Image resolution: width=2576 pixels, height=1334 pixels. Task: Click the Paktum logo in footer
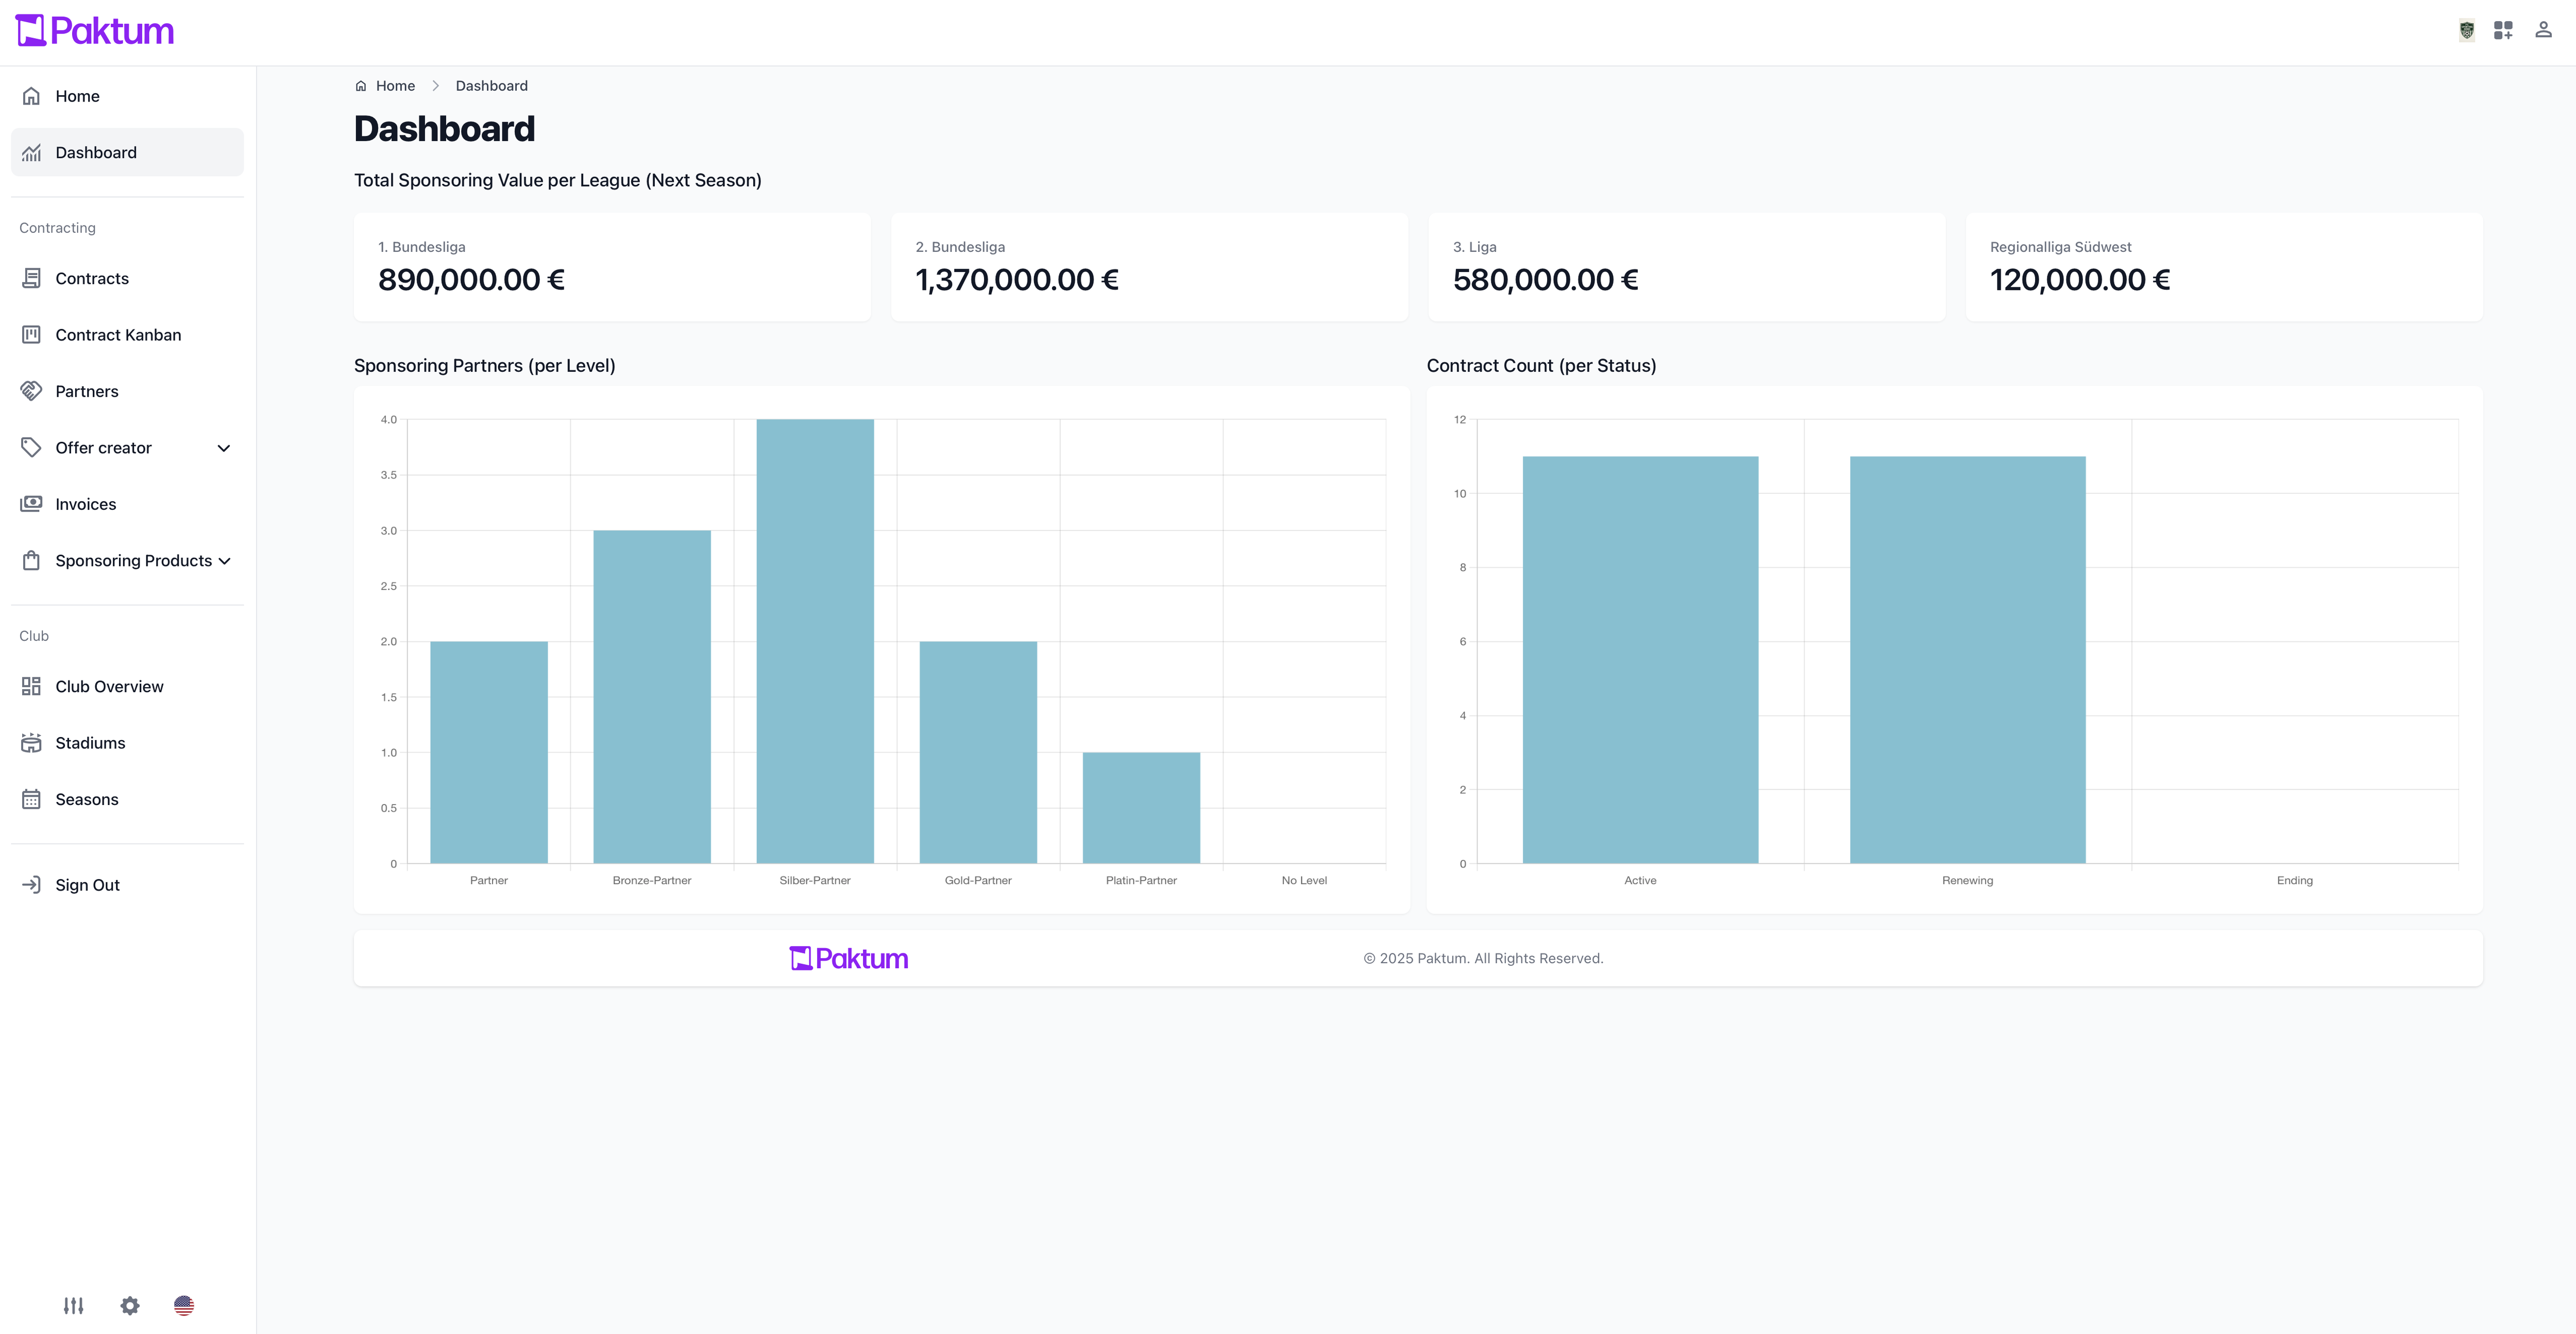(x=849, y=958)
